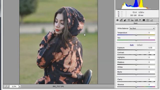Open the zoom level dropdown arrow
This screenshot has height=90, width=160.
(x=20, y=86)
